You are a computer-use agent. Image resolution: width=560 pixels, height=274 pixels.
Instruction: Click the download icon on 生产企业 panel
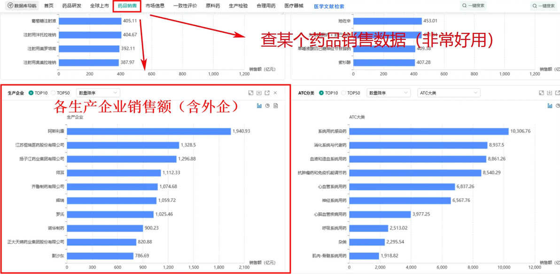[259, 93]
